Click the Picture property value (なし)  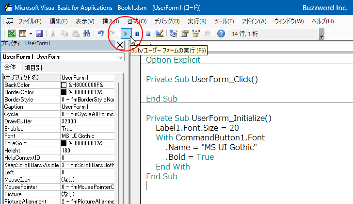tap(87, 194)
